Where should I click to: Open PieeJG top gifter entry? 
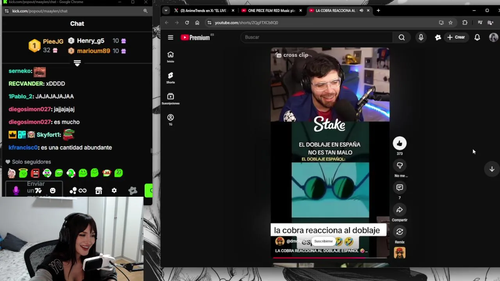(x=46, y=46)
